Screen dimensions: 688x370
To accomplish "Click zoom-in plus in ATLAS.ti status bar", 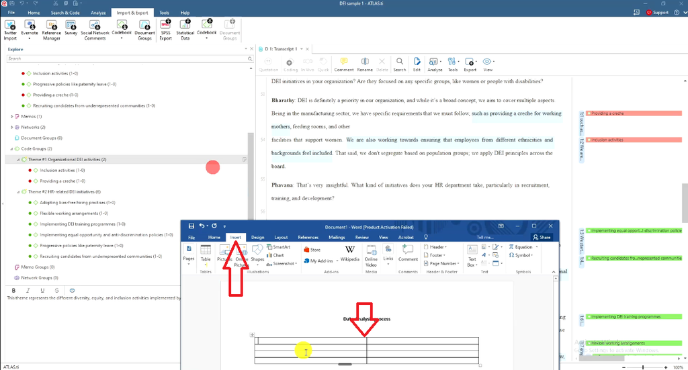I will (666, 367).
